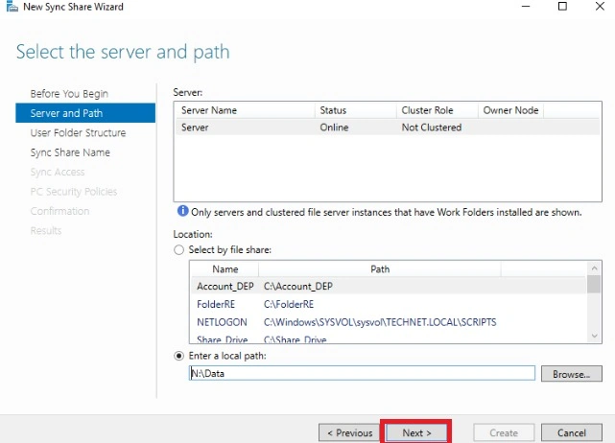
Task: Click the Confirmation step
Action: [x=59, y=211]
